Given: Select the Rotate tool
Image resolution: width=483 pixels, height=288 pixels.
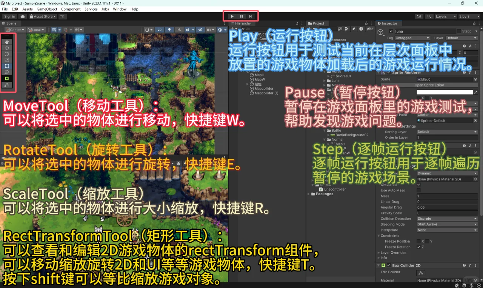Looking at the screenshot, I should coord(6,54).
